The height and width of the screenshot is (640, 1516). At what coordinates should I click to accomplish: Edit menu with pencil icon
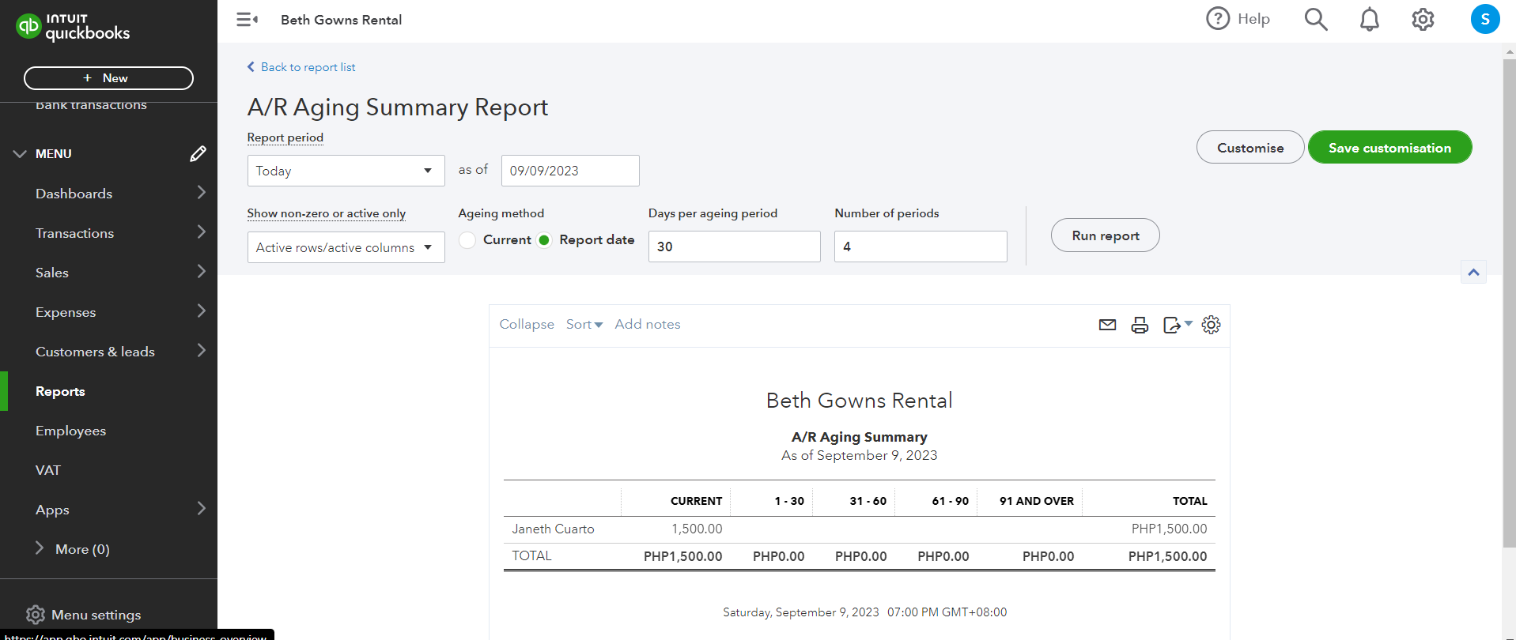[198, 153]
